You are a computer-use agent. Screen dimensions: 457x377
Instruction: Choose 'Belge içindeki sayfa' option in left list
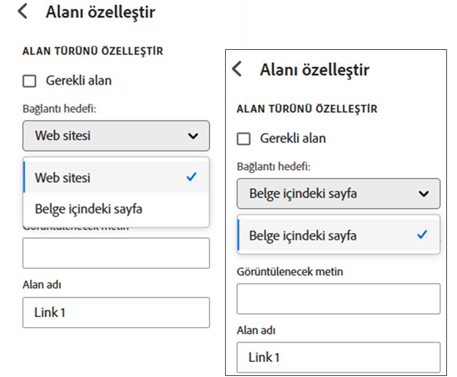(116, 209)
